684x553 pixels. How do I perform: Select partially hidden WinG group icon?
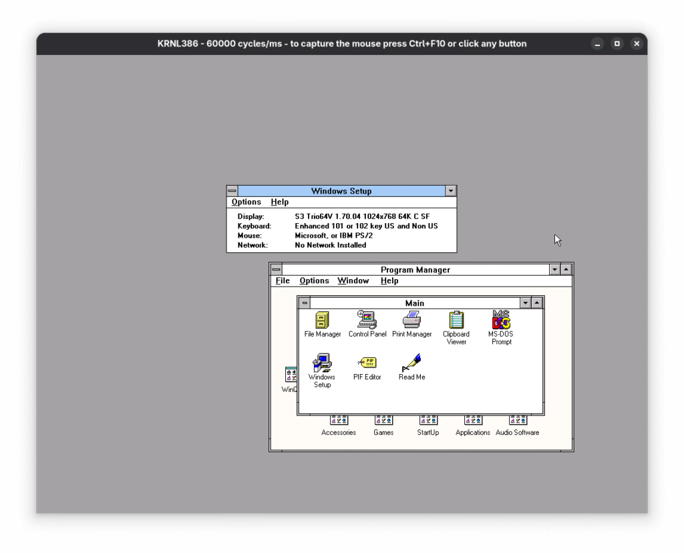tap(290, 379)
